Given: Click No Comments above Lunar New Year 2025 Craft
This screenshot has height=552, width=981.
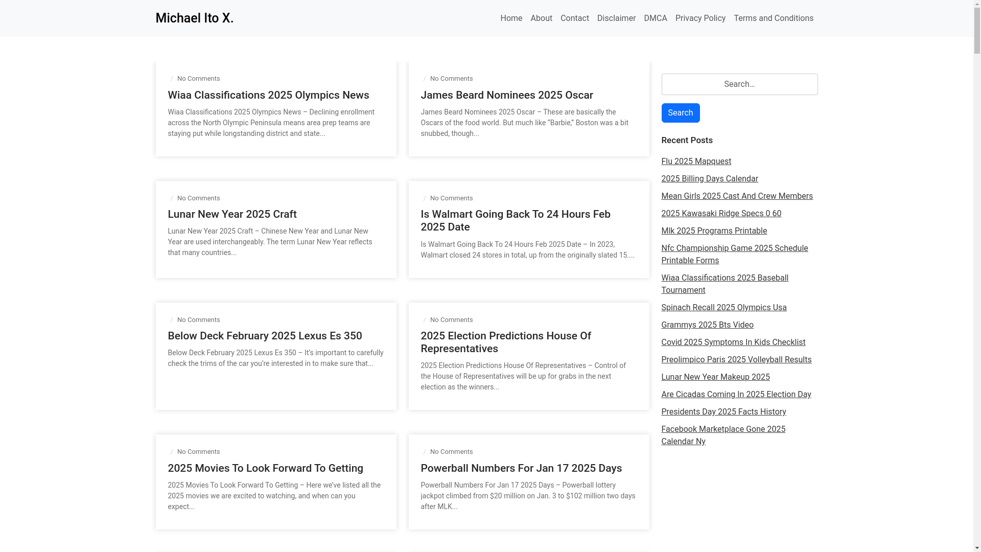Looking at the screenshot, I should [x=198, y=198].
